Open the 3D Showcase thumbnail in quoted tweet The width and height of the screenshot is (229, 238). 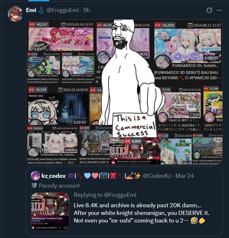50,211
